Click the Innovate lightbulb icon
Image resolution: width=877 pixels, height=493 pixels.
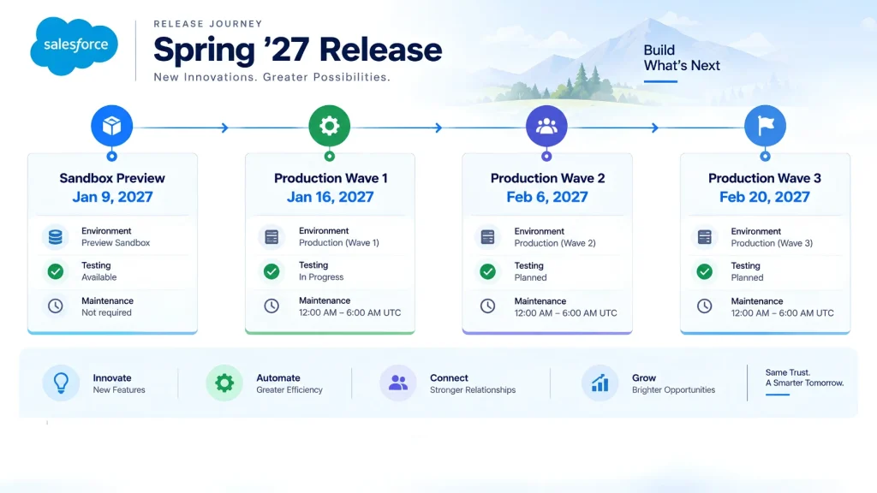coord(61,383)
